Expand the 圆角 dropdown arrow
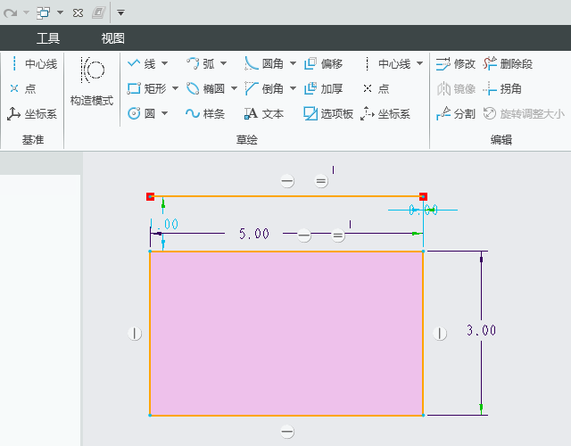571x446 pixels. [294, 63]
